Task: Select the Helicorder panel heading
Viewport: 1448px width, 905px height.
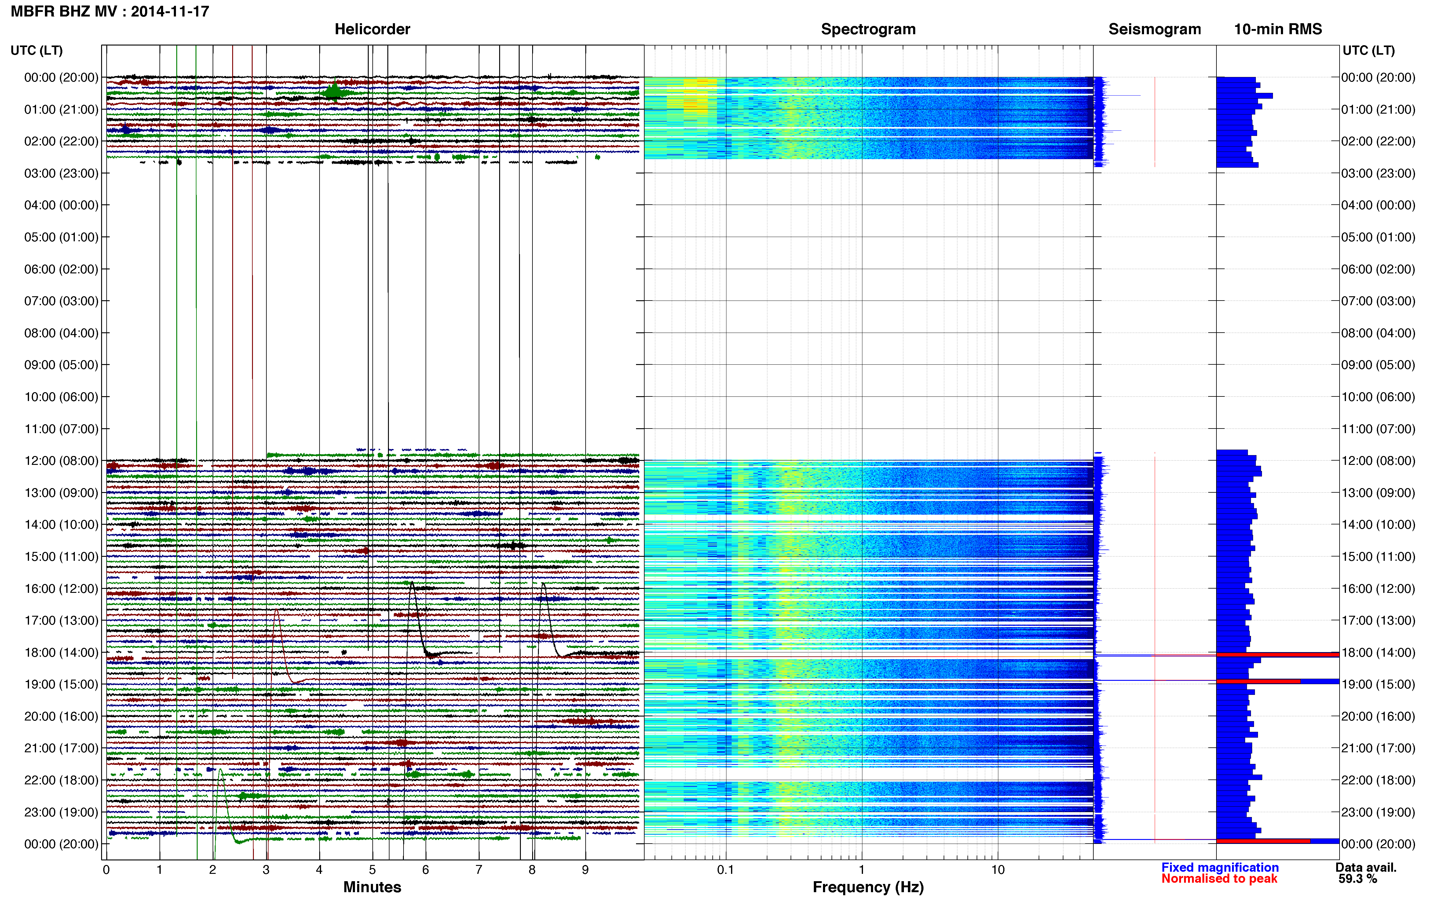Action: [372, 29]
